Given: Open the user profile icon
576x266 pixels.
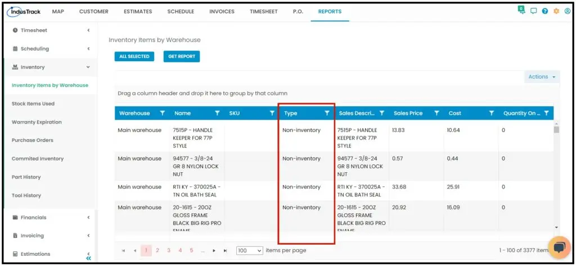Looking at the screenshot, I should (567, 11).
